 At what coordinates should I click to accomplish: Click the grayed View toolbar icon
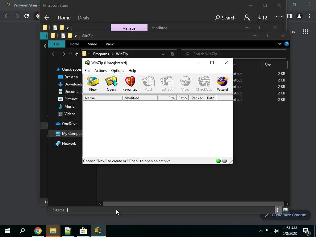pyautogui.click(x=185, y=84)
